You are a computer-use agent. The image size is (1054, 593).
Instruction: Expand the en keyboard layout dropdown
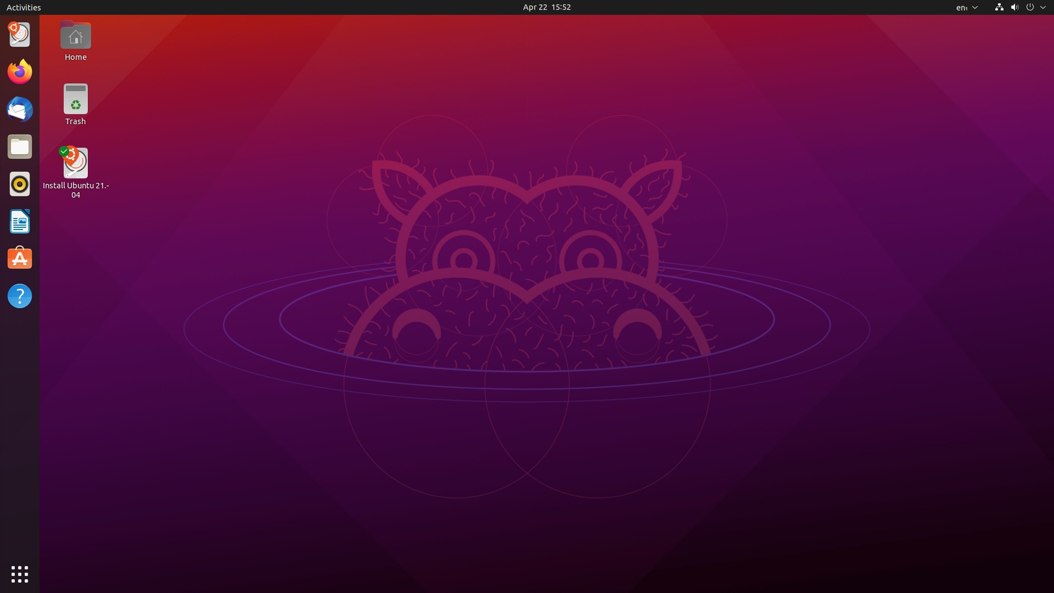tap(962, 8)
